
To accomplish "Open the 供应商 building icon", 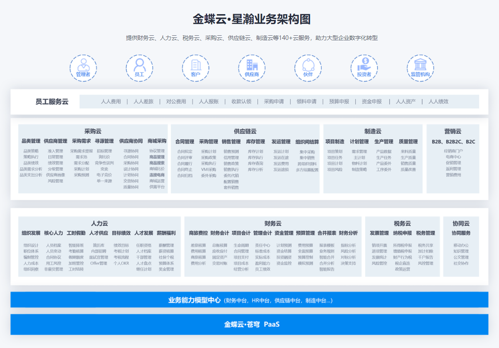I will pyautogui.click(x=252, y=68).
